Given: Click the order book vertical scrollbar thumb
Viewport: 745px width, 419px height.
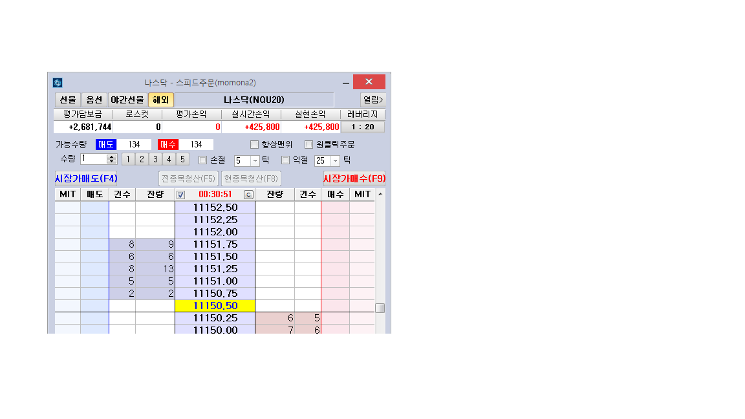Looking at the screenshot, I should coord(380,308).
